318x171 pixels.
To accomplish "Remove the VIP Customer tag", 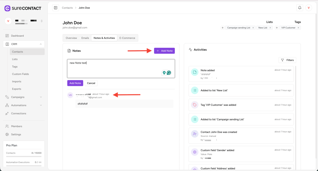I will pyautogui.click(x=298, y=28).
